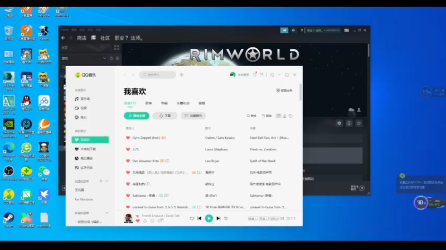The width and height of the screenshot is (446, 250).
Task: Switch QQ Music to mini mode icon
Action: tap(272, 75)
